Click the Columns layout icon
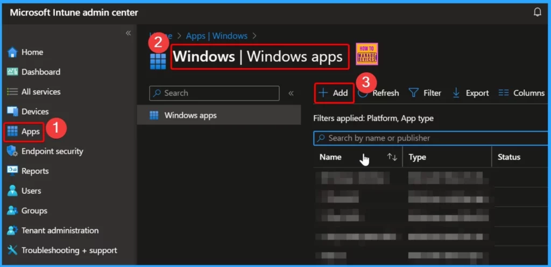551x267 pixels. (x=504, y=93)
